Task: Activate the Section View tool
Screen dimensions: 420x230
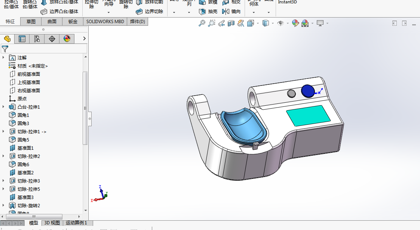Action: (x=231, y=23)
